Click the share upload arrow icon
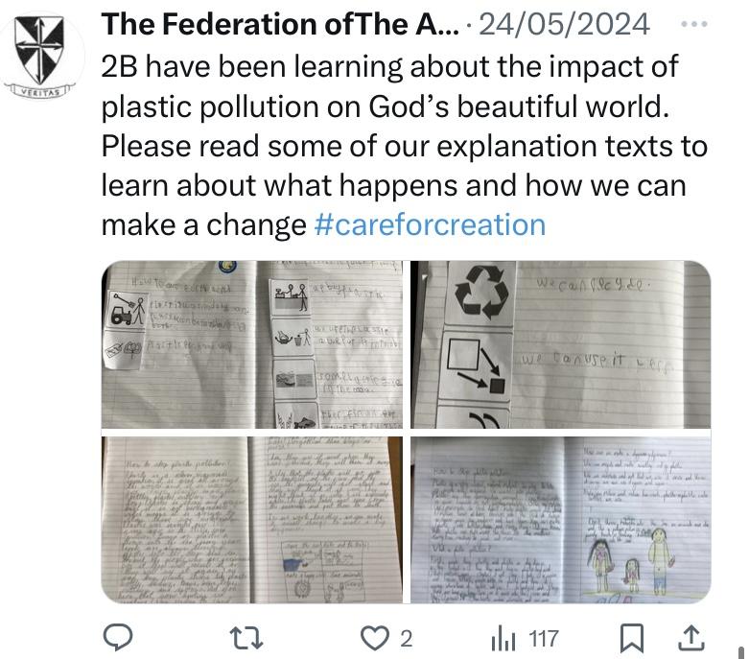The image size is (749, 659). 690,638
